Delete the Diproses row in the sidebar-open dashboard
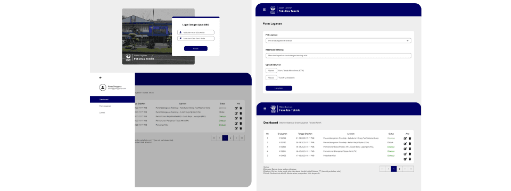Viewport: 511px width, 191px height. tap(241, 108)
